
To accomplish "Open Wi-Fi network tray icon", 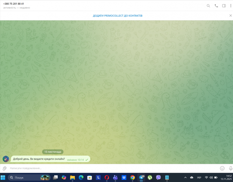I will (206, 177).
